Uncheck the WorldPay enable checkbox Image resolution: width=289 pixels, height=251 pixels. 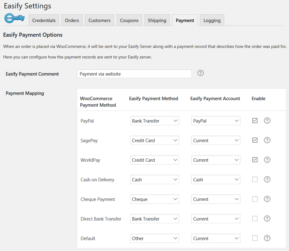pyautogui.click(x=255, y=160)
